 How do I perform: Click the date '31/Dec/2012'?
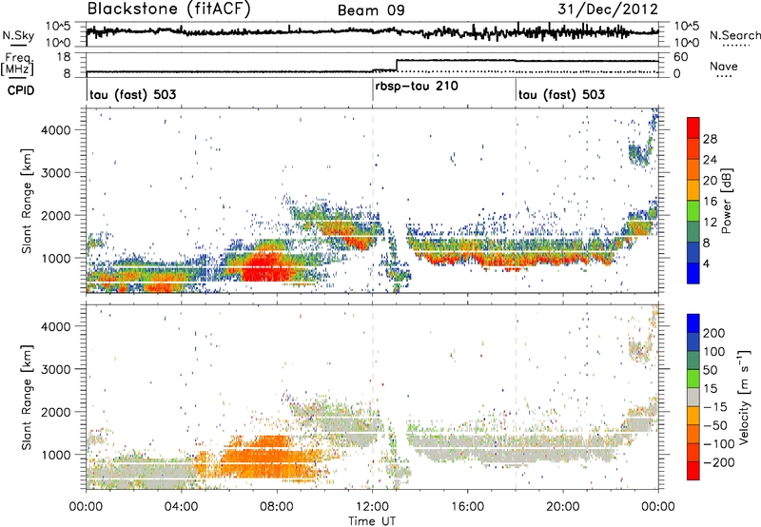[x=608, y=9]
